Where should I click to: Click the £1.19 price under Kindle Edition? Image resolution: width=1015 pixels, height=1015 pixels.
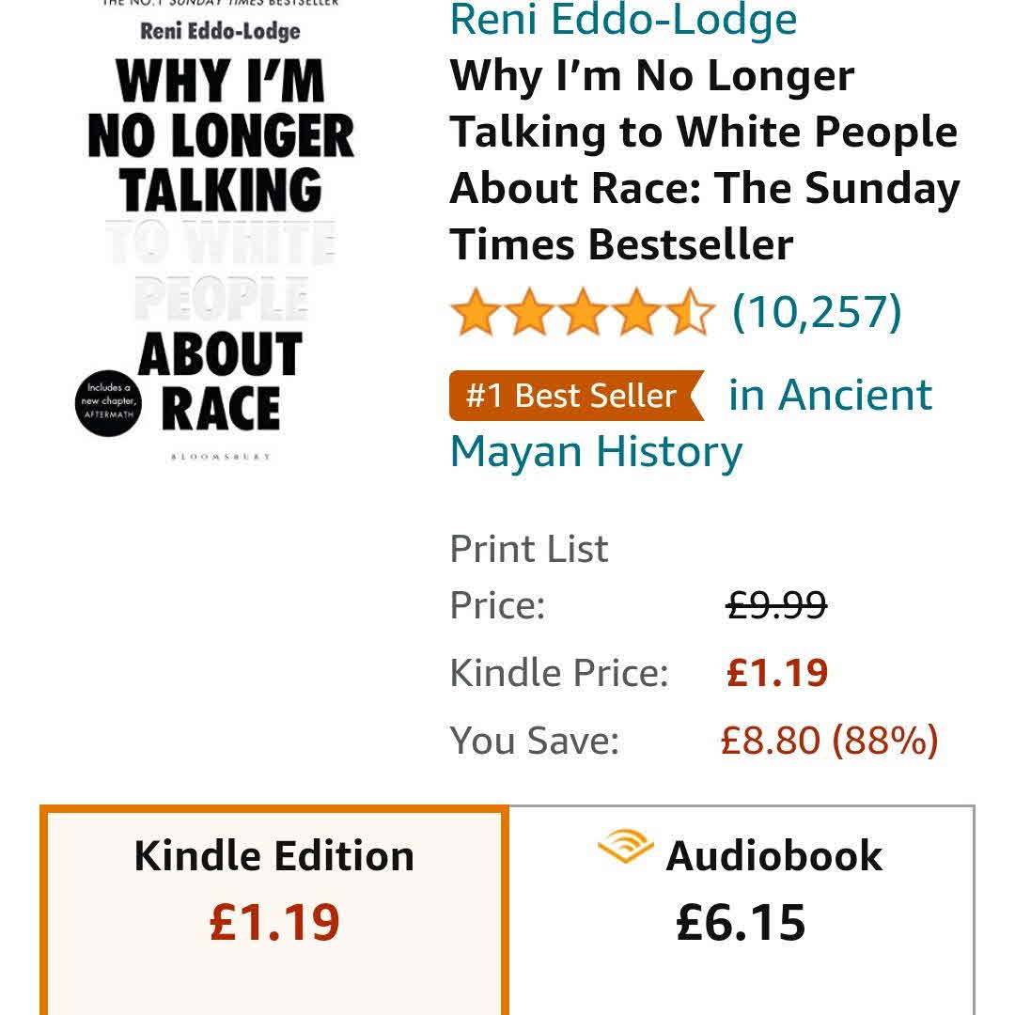(273, 923)
